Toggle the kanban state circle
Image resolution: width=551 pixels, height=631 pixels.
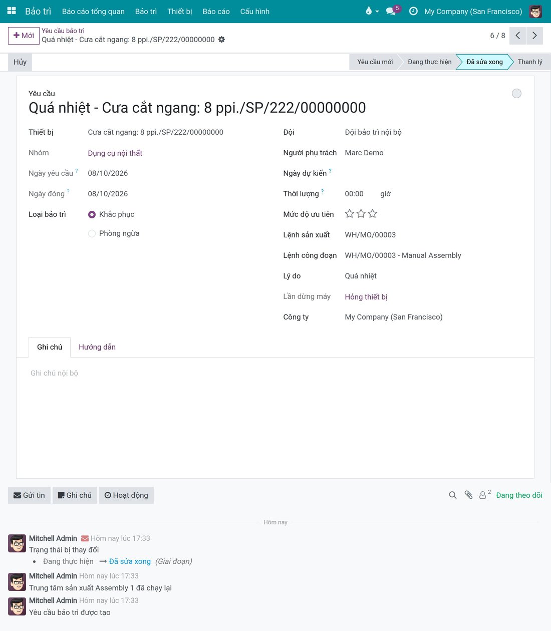516,94
